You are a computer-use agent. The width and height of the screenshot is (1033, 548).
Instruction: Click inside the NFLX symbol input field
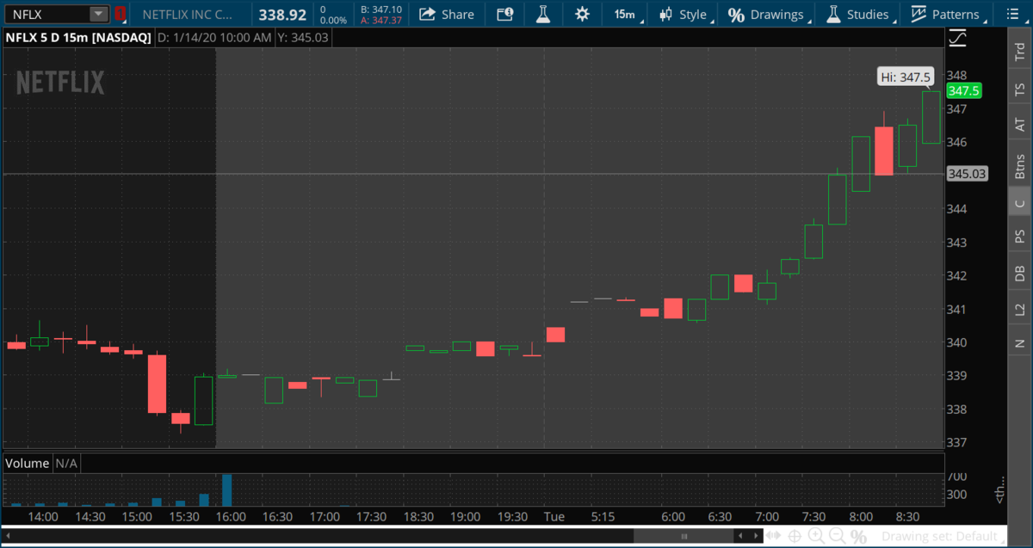[x=48, y=14]
